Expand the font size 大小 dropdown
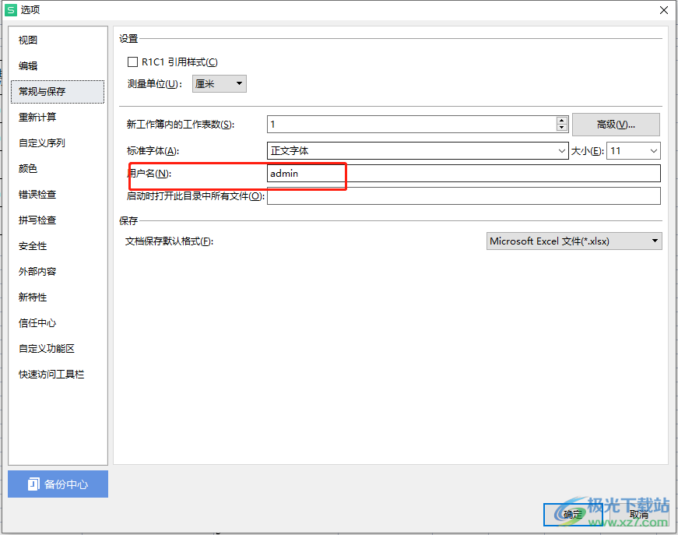678x535 pixels. 634,151
